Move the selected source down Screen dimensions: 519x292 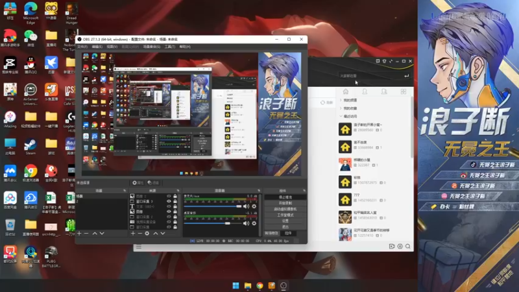pos(163,234)
